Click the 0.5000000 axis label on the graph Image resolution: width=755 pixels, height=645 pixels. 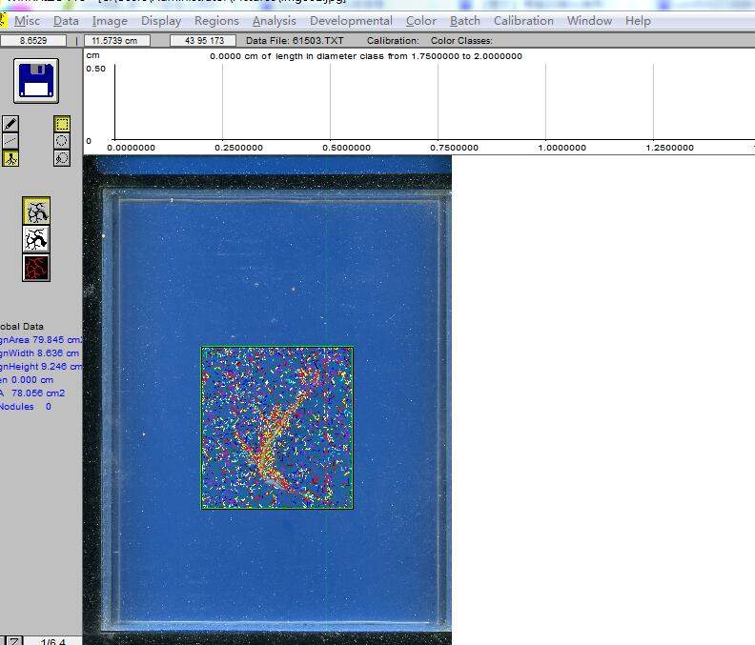click(347, 148)
